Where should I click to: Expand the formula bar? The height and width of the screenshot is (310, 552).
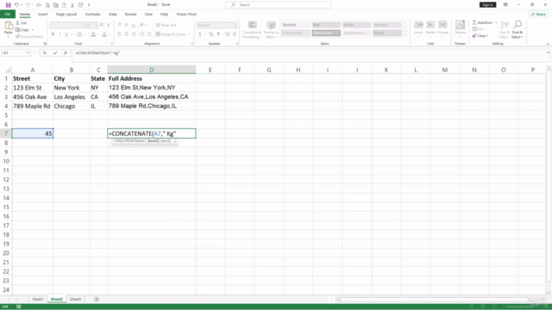[x=548, y=53]
